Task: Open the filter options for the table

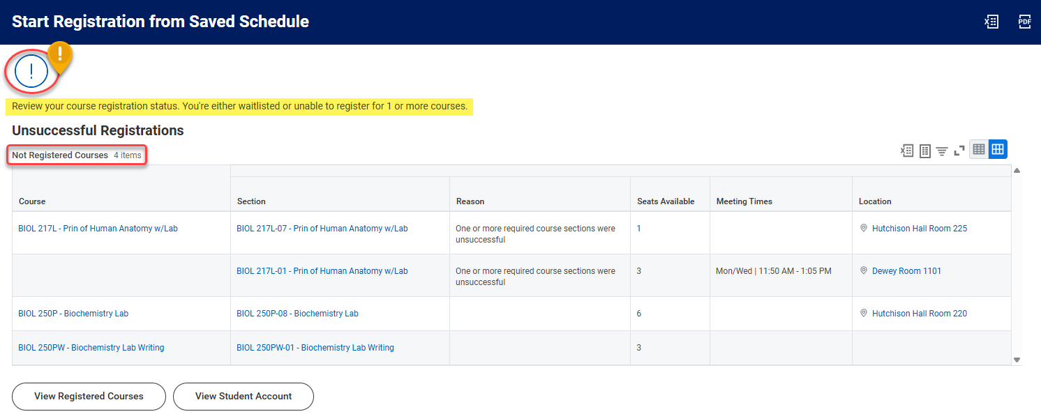Action: click(942, 149)
